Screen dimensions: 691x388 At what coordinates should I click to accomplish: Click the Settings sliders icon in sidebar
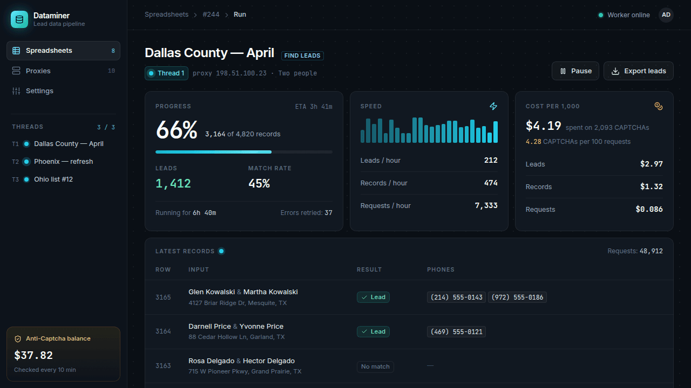[16, 91]
